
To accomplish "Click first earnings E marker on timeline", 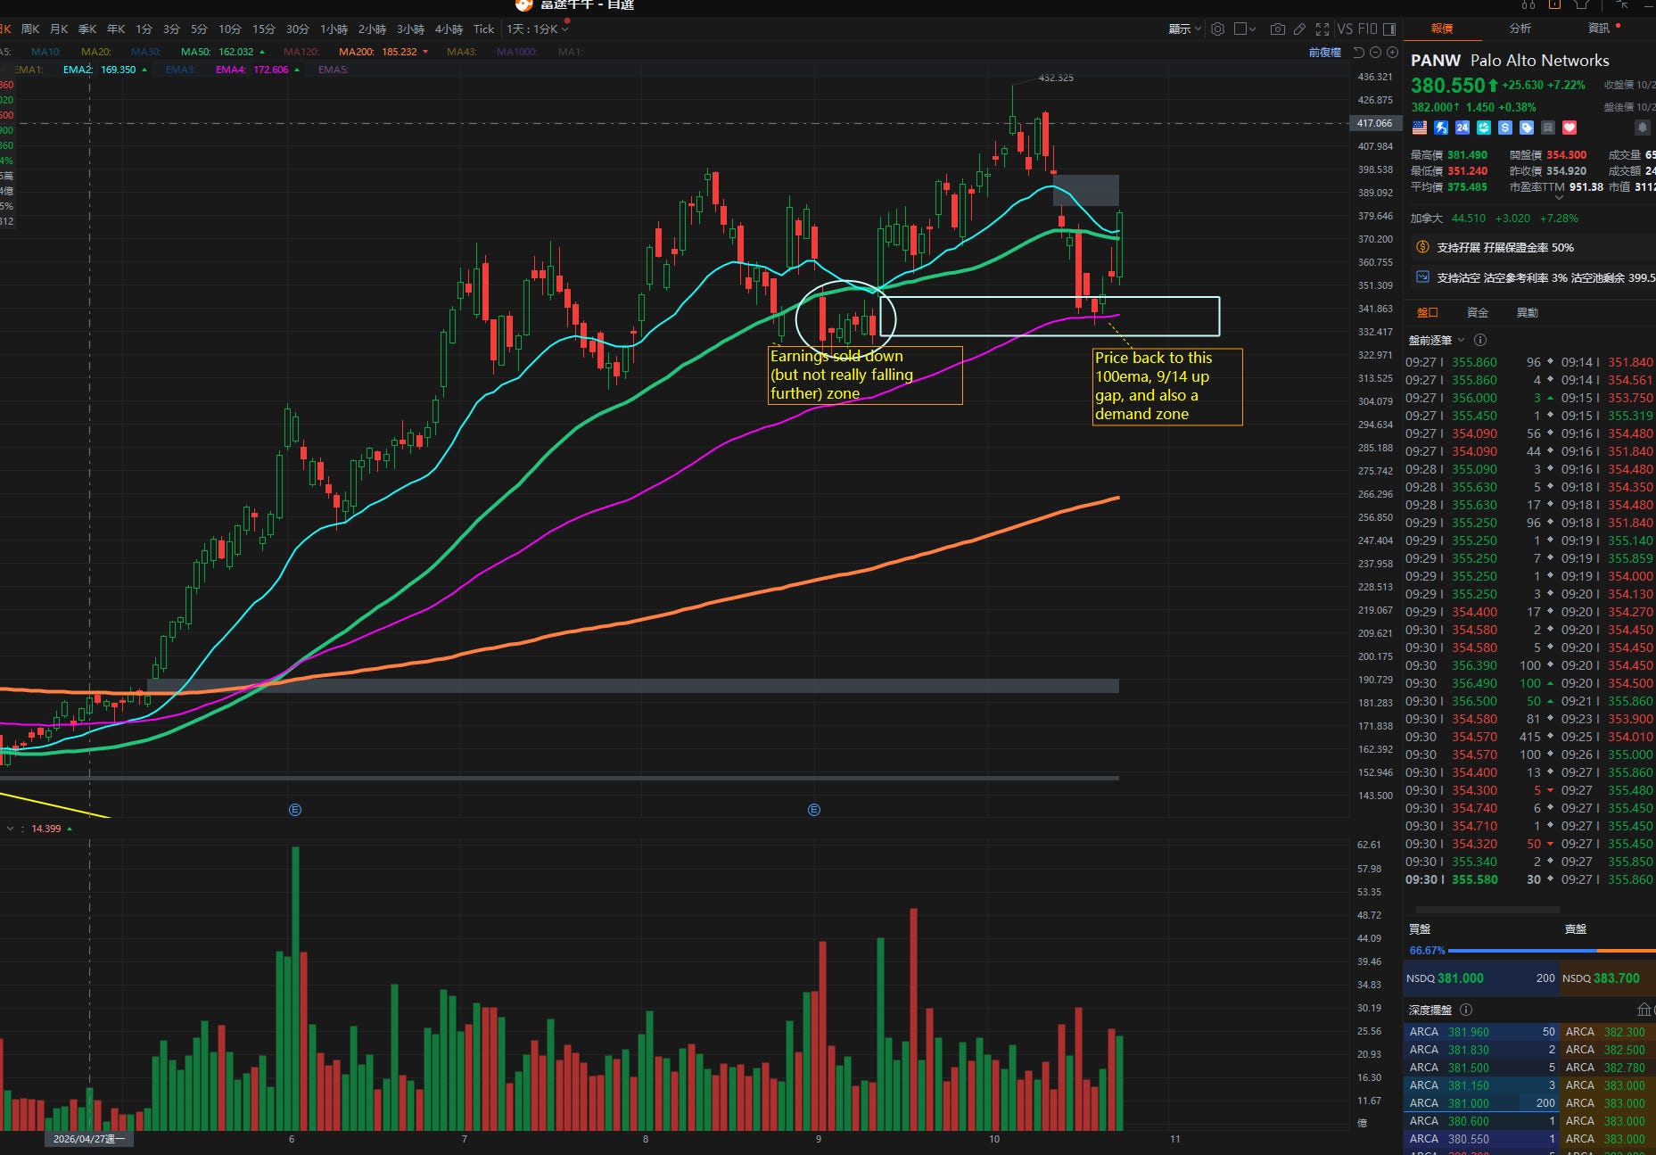I will [x=295, y=810].
